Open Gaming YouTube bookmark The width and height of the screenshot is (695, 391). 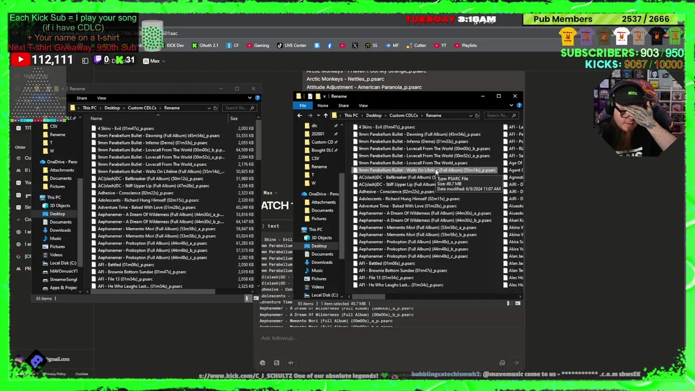click(258, 46)
